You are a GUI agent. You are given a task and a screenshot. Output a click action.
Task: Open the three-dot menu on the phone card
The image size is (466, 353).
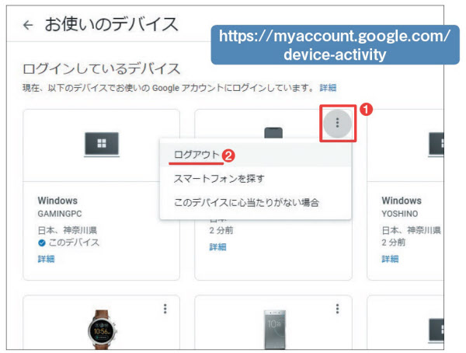click(x=337, y=123)
